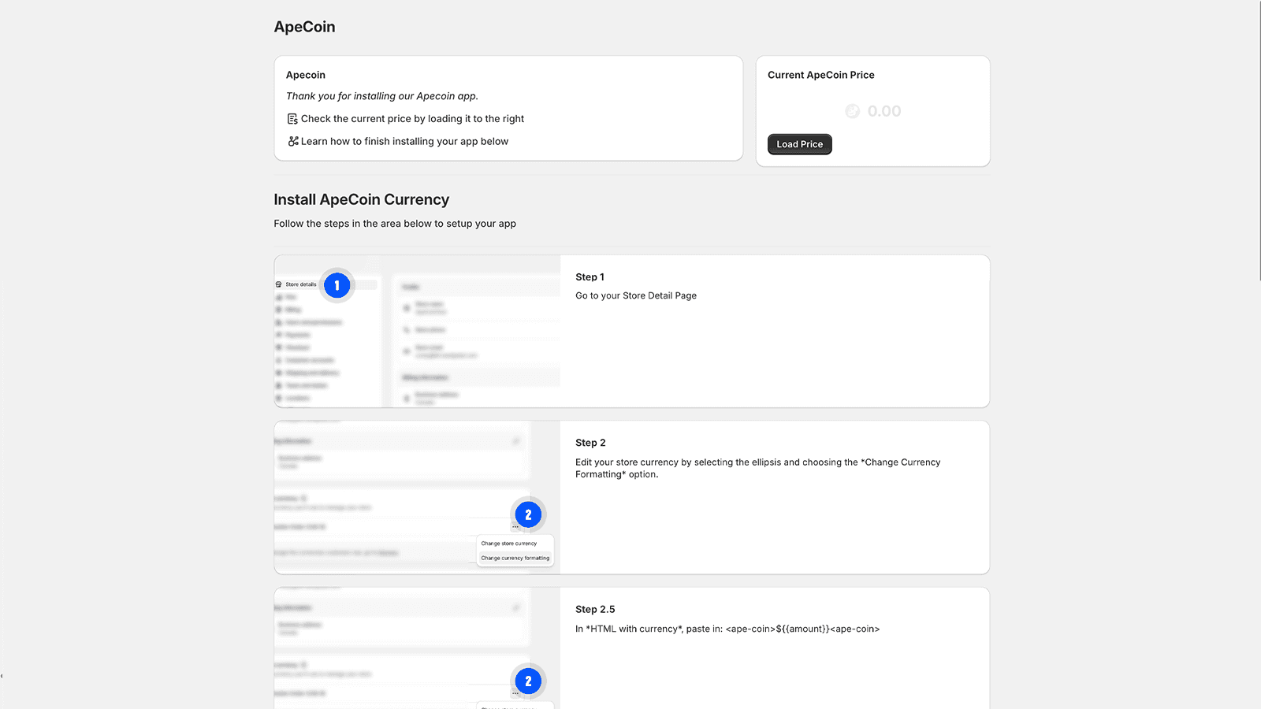Click the store icon beside 'Store details'

(278, 284)
